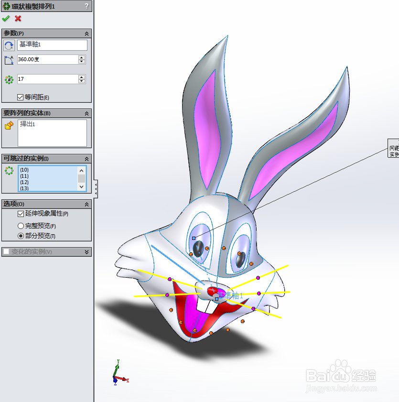
Task: Increase instance count with the up spinner
Action: [82, 76]
